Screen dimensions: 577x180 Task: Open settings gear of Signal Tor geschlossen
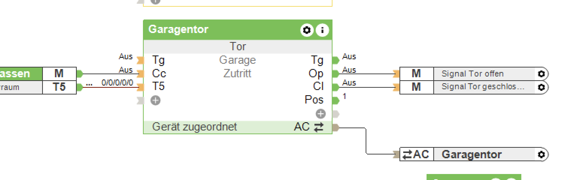click(x=541, y=87)
